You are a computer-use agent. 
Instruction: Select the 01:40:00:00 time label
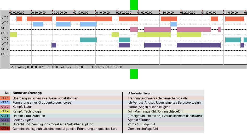[230, 13]
